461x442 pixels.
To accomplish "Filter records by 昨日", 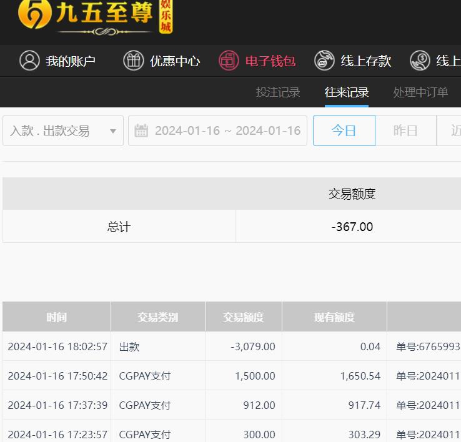I will tap(405, 130).
